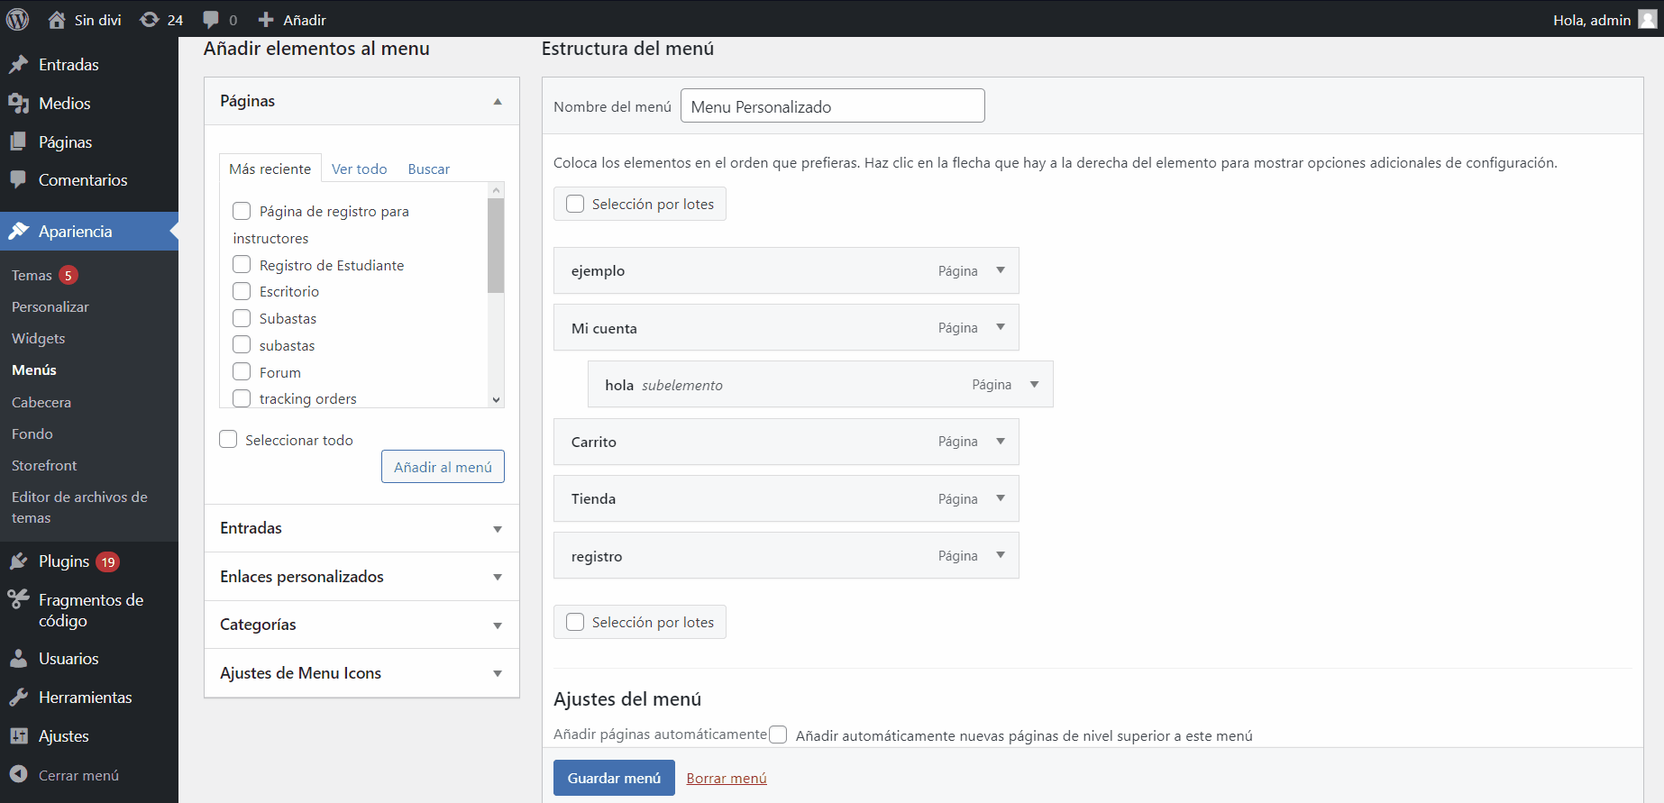Toggle the top Selección por lotes checkbox
Viewport: 1664px width, 803px height.
coord(575,205)
